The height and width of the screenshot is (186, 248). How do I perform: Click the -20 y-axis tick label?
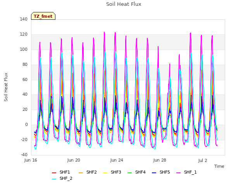[24, 139]
